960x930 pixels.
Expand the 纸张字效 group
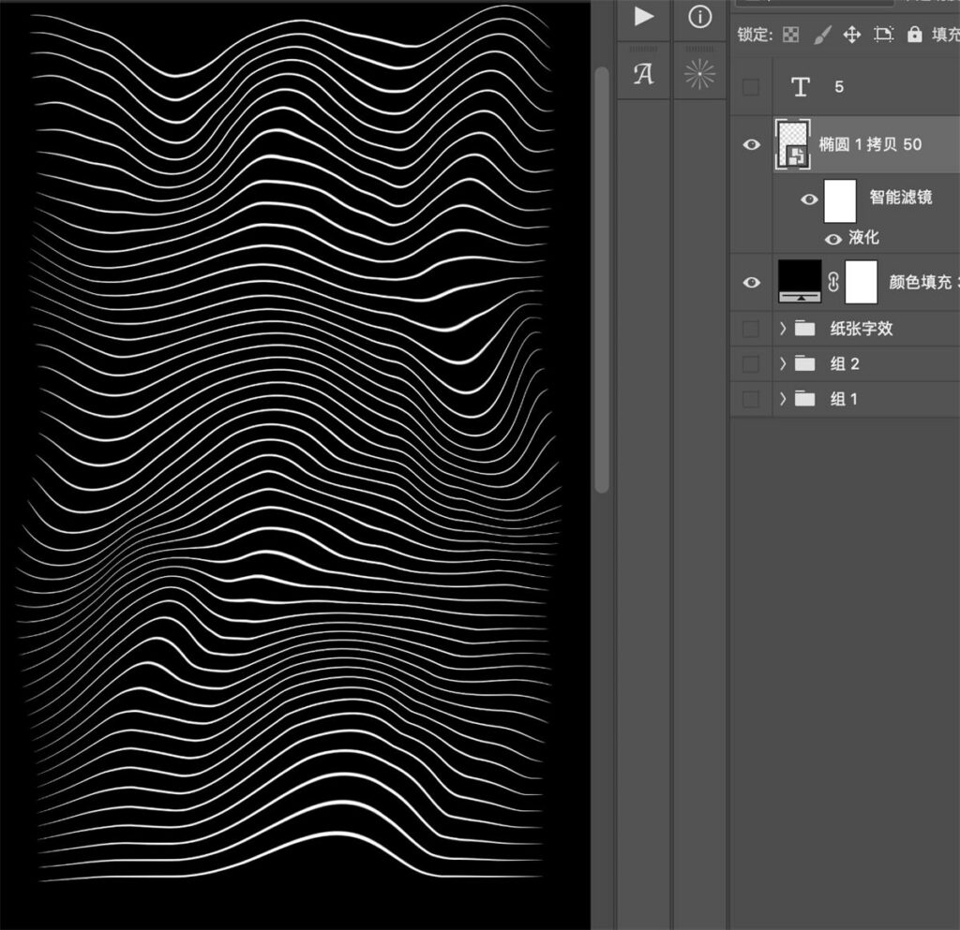pyautogui.click(x=783, y=329)
